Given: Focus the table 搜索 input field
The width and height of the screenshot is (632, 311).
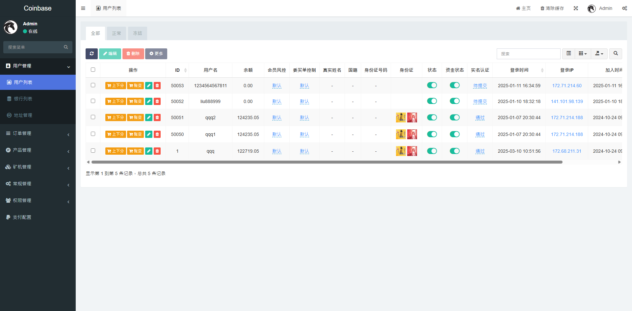Looking at the screenshot, I should [x=529, y=54].
